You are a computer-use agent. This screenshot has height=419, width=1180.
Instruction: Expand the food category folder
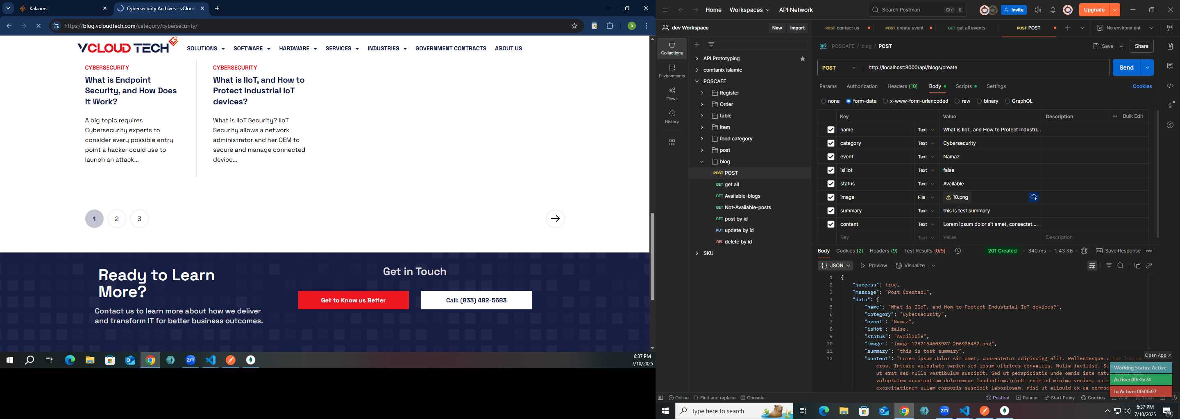pyautogui.click(x=701, y=139)
